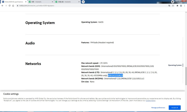Click the Audio section heading
The image size is (187, 112).
point(30,43)
